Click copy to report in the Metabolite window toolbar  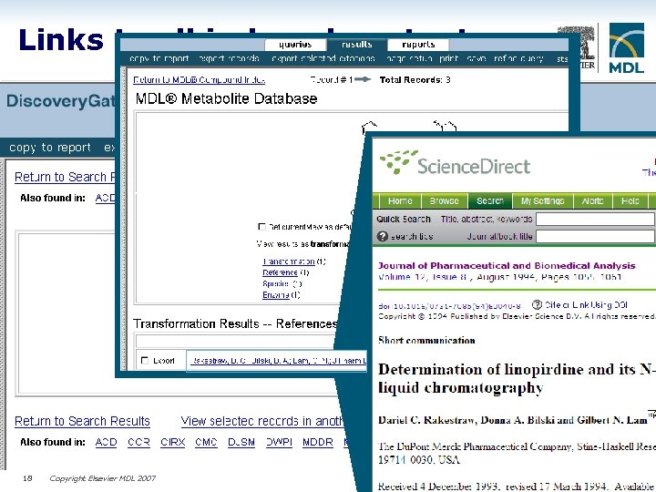tap(159, 58)
